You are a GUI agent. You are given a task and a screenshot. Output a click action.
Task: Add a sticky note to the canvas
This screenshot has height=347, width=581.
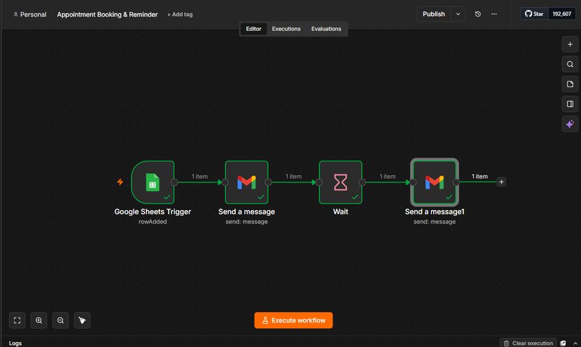570,84
